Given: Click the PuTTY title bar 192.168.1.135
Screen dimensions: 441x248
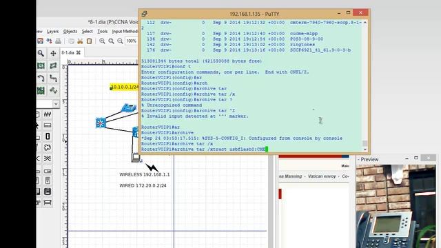Looking at the screenshot, I should (x=254, y=14).
